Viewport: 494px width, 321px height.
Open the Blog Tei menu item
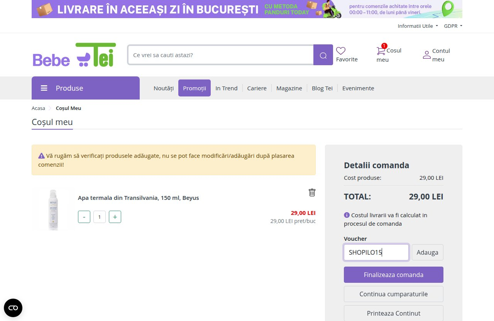(322, 88)
